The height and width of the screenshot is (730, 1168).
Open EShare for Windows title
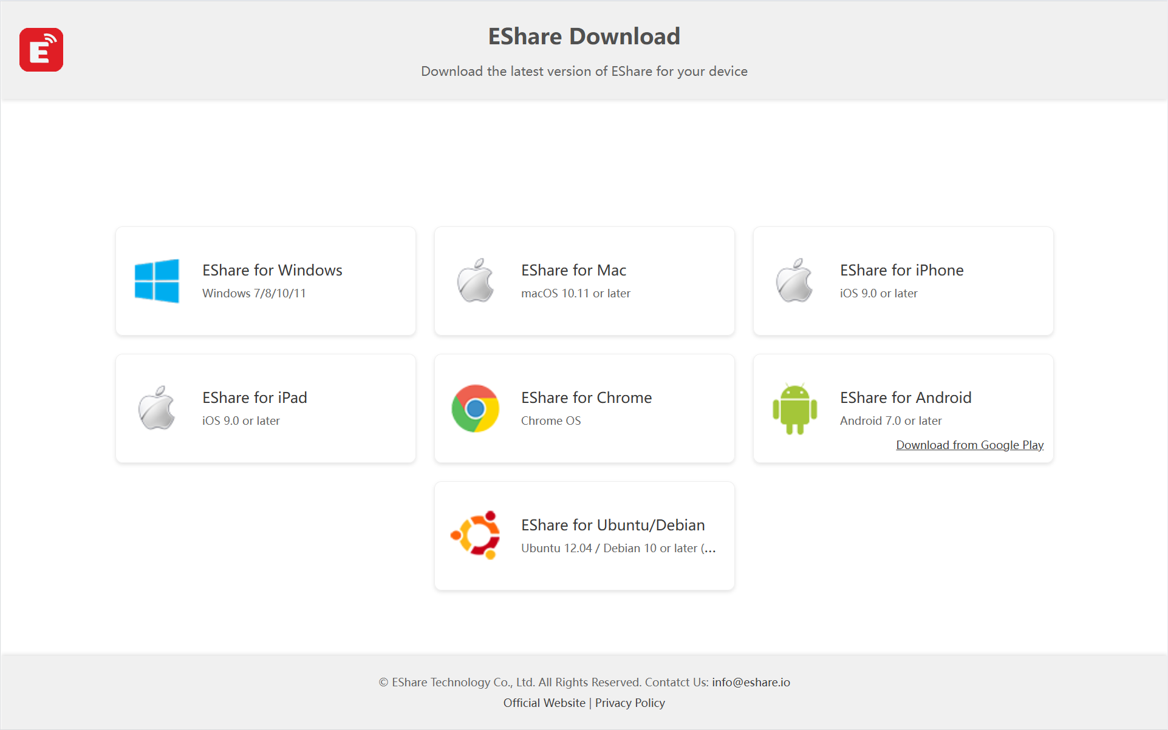[272, 270]
